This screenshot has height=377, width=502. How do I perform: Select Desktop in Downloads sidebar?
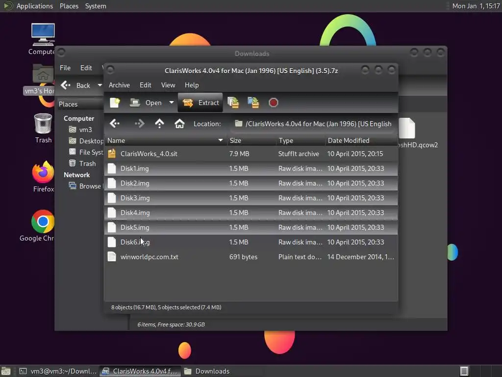coord(86,141)
